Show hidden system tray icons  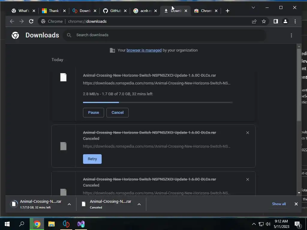254,224
